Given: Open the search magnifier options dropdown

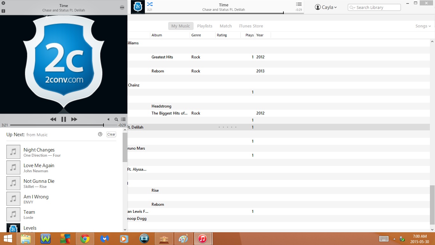Looking at the screenshot, I should tap(353, 7).
